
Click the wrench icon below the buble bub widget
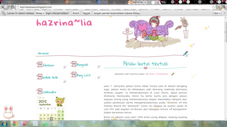click(65, 82)
